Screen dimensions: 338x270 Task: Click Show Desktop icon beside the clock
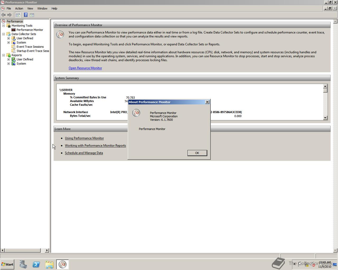pos(335,264)
